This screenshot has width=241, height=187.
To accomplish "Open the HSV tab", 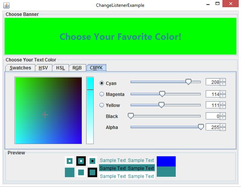I will [43, 68].
